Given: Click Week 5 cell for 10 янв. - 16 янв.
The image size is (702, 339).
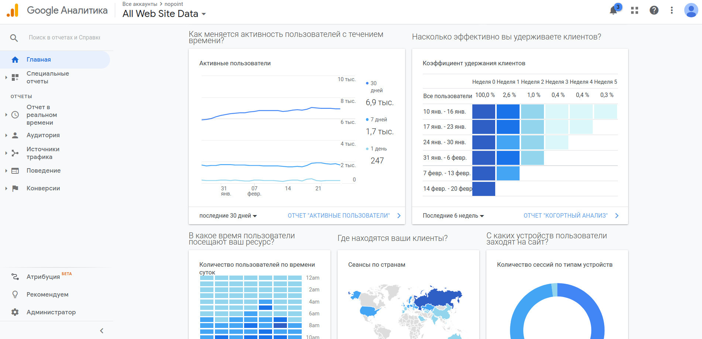Looking at the screenshot, I should (x=606, y=112).
